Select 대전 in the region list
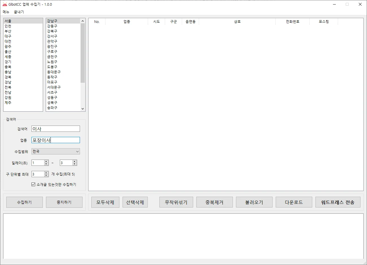This screenshot has width=367, height=265. 23,41
